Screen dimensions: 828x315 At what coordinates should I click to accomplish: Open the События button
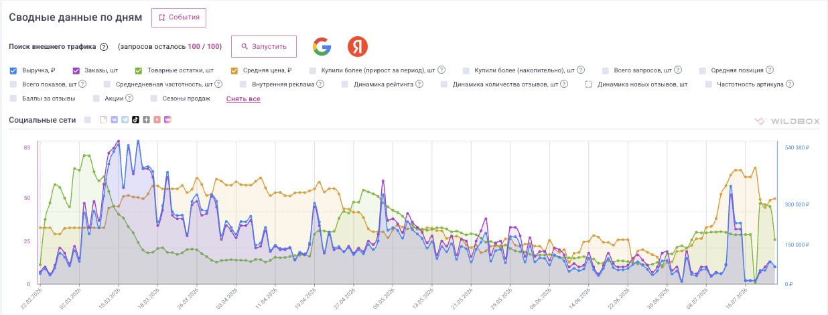point(179,17)
